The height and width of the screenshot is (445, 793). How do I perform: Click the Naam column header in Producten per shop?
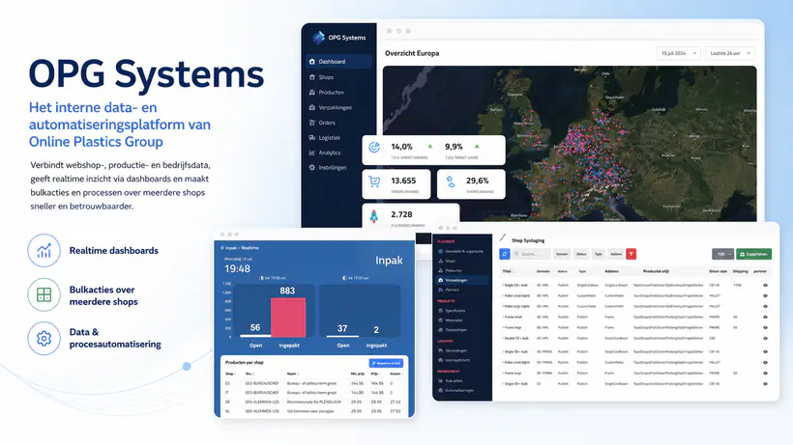pyautogui.click(x=291, y=374)
